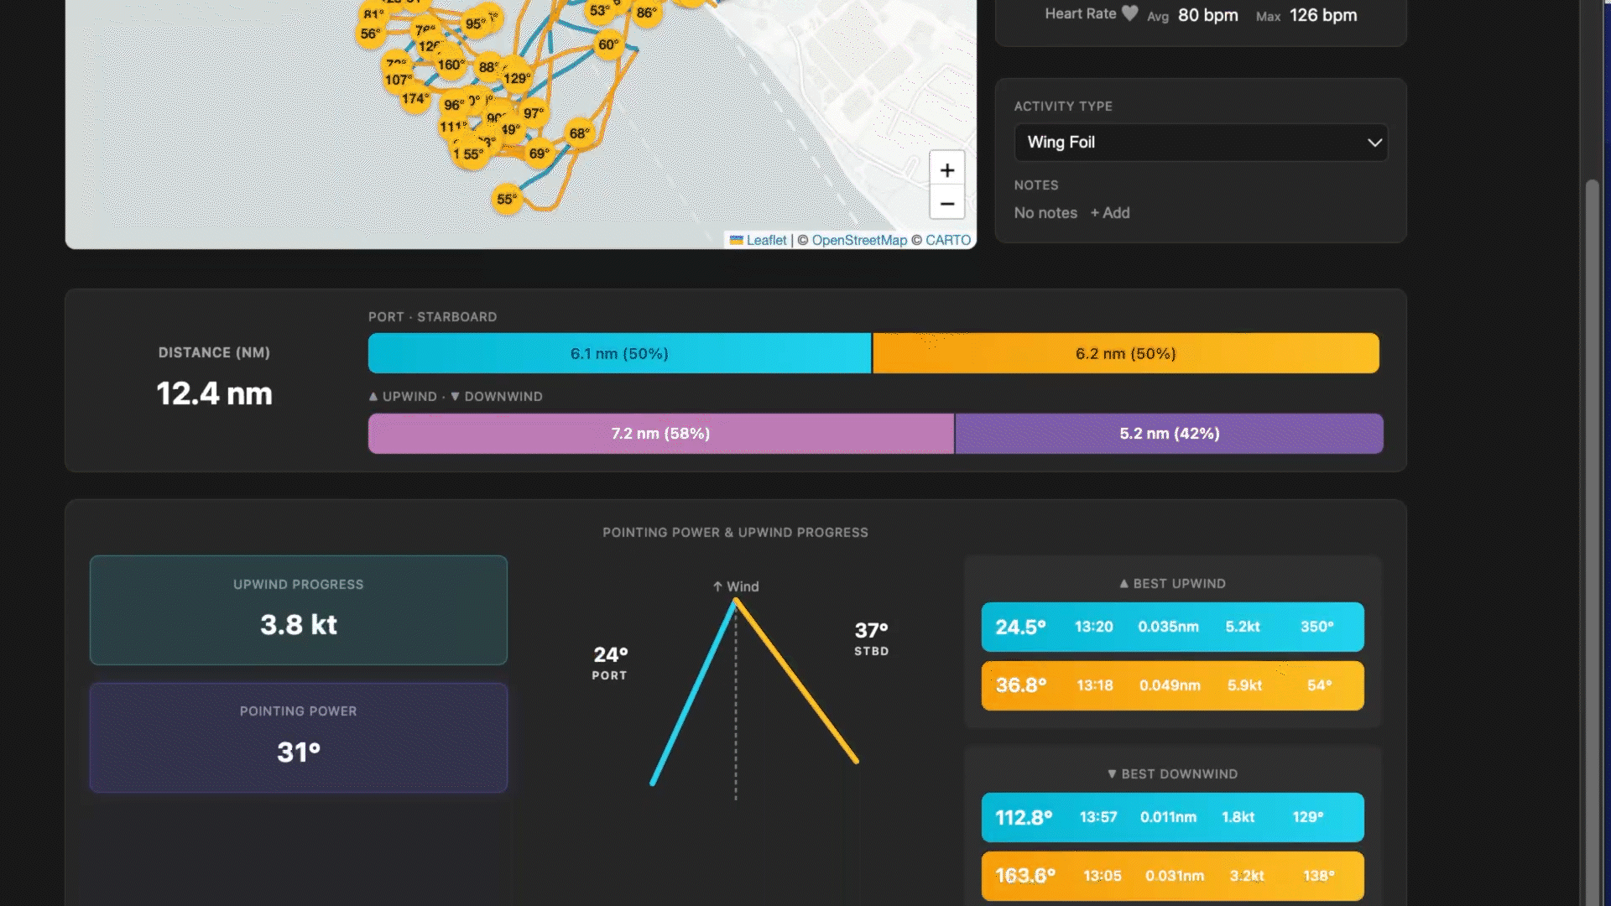Image resolution: width=1611 pixels, height=906 pixels.
Task: Zoom in on the map
Action: pos(947,169)
